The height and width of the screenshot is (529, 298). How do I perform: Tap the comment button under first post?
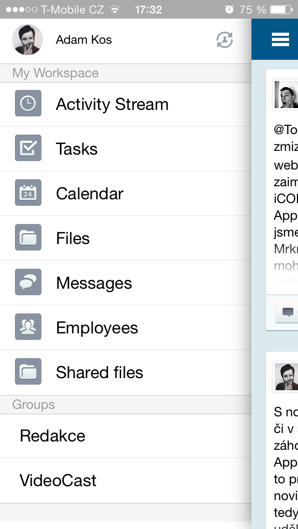287,312
